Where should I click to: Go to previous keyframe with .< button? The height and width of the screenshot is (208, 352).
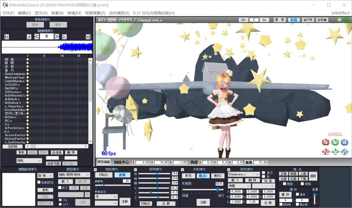[29, 37]
